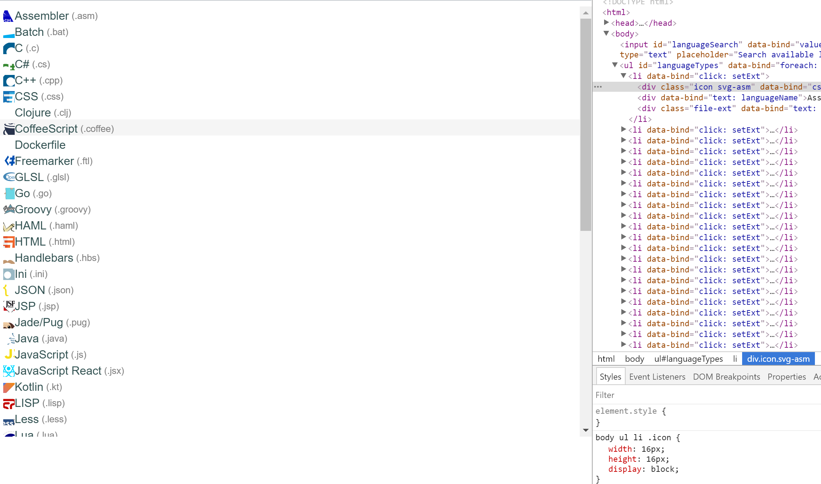Expand the first collapsed li element
This screenshot has width=821, height=484.
click(624, 129)
